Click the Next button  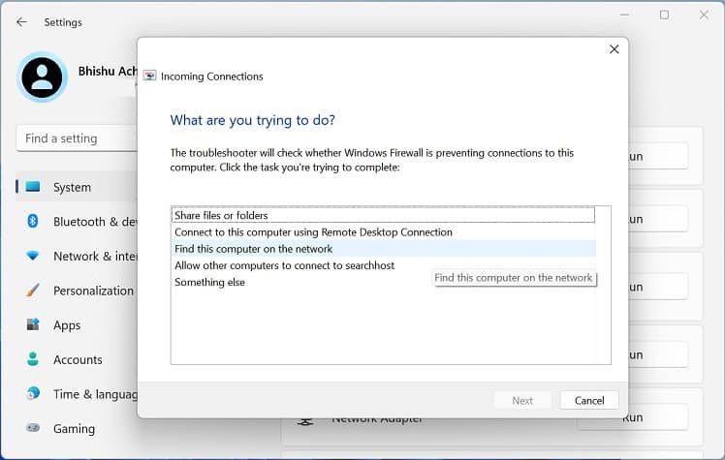(522, 400)
